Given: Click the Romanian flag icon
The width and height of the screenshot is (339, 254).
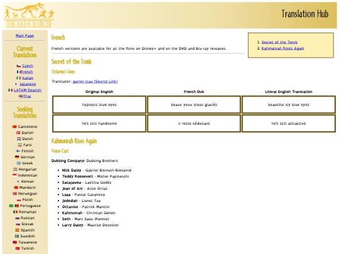Looking at the screenshot, I should 15,212.
